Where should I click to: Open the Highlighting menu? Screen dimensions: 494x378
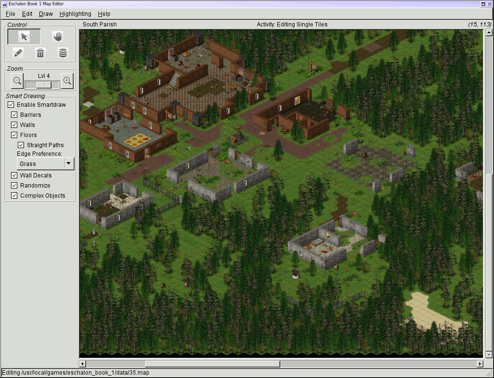pos(75,14)
